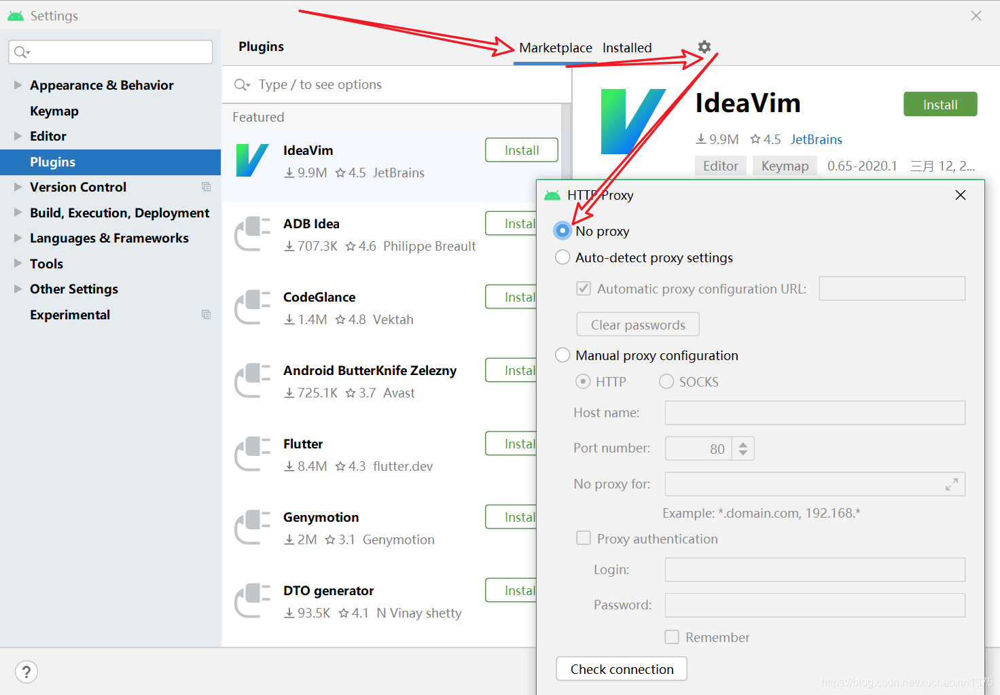Image resolution: width=1000 pixels, height=695 pixels.
Task: Click the No proxy for input field
Action: pyautogui.click(x=815, y=484)
